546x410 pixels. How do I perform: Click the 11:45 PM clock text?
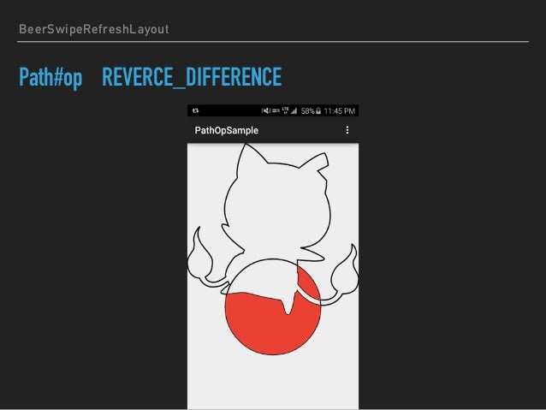click(340, 110)
